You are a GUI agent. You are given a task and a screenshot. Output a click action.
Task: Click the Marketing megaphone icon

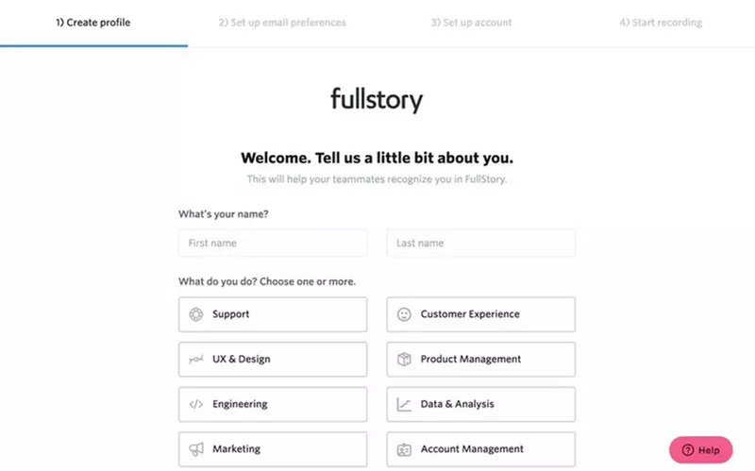click(x=196, y=449)
